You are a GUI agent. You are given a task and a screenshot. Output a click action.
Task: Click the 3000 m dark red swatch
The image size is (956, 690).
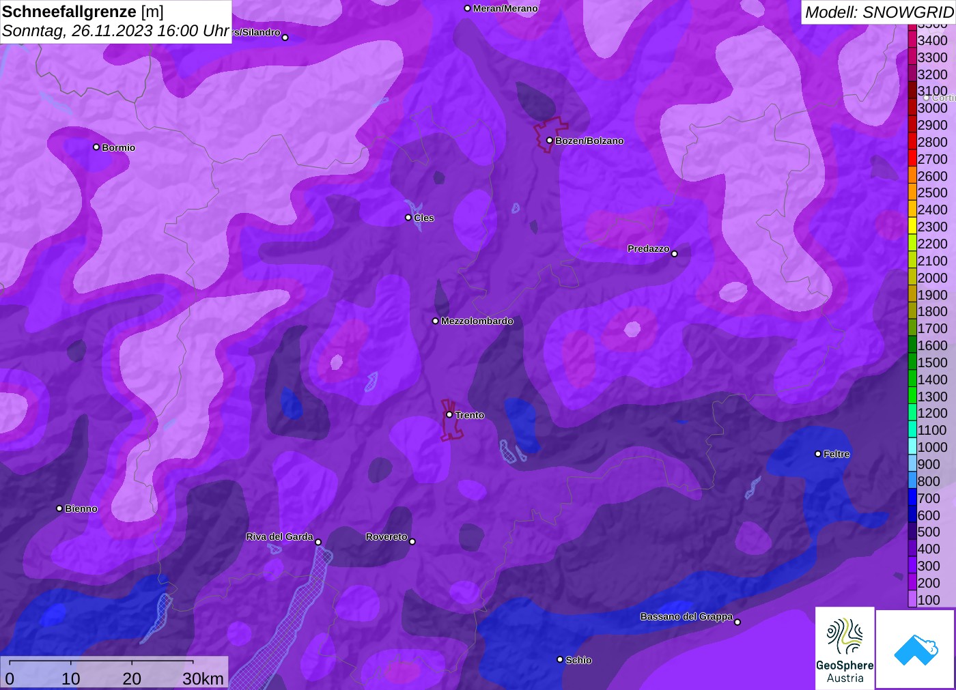click(x=912, y=107)
